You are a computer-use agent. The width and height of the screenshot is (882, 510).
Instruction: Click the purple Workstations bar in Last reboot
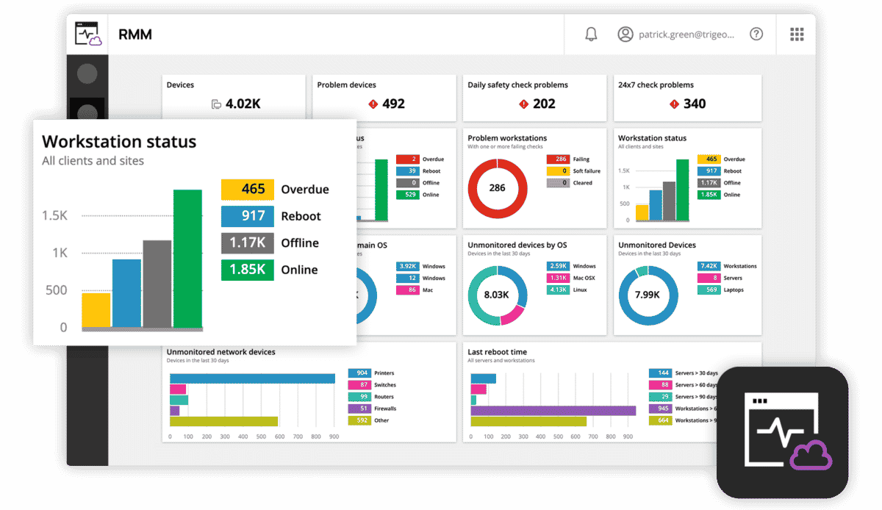[553, 411]
